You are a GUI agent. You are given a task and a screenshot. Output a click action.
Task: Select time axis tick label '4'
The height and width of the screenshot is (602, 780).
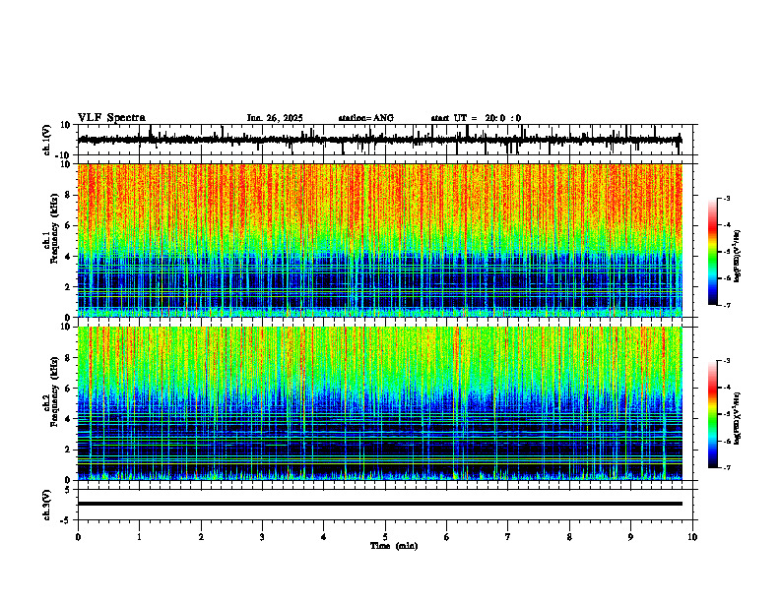[x=324, y=537]
